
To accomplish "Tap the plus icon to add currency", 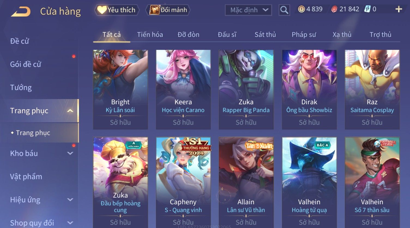I will [399, 9].
